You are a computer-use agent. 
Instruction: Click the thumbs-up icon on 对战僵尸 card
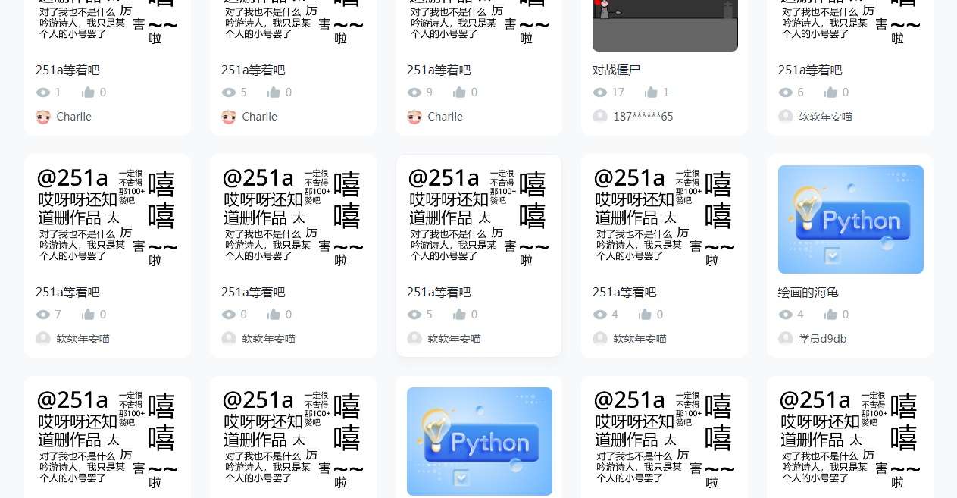(652, 92)
